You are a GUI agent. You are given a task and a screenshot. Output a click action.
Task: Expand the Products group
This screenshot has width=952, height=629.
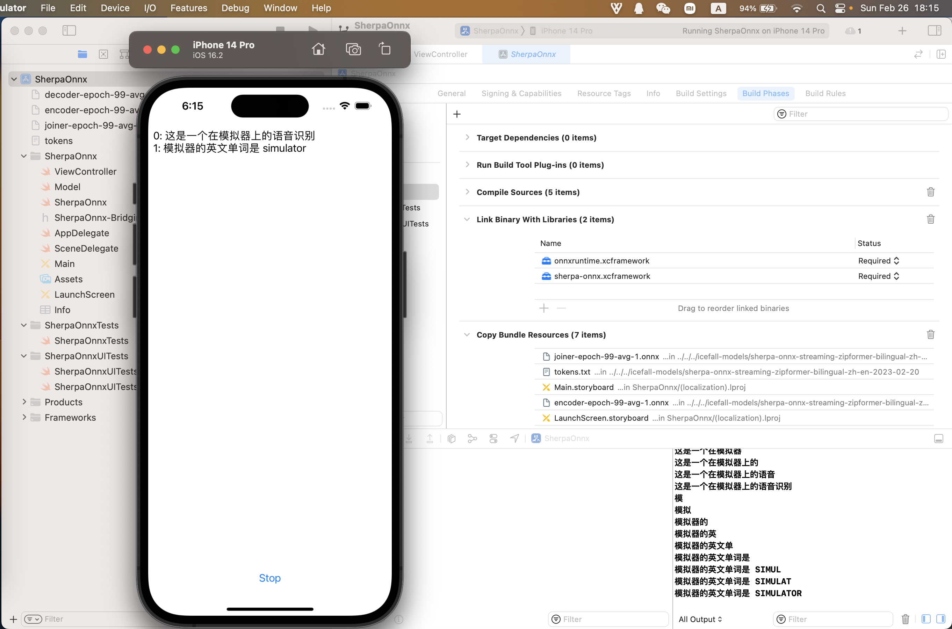[x=24, y=402]
